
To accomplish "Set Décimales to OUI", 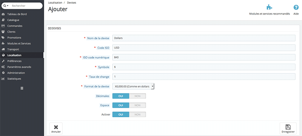I will tap(120, 96).
